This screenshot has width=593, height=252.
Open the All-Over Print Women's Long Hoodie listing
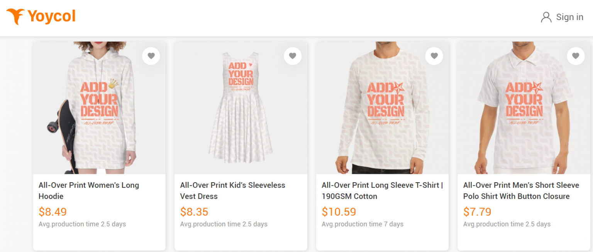[x=89, y=190]
